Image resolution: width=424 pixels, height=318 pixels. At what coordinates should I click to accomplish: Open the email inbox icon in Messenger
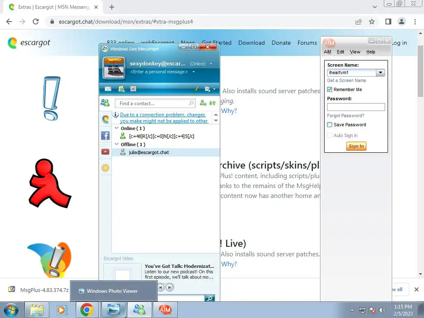pos(108,89)
